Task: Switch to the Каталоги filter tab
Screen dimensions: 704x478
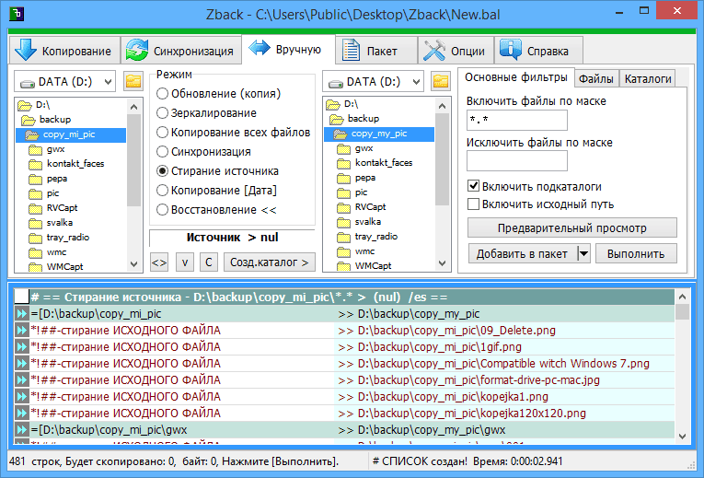Action: [x=648, y=78]
